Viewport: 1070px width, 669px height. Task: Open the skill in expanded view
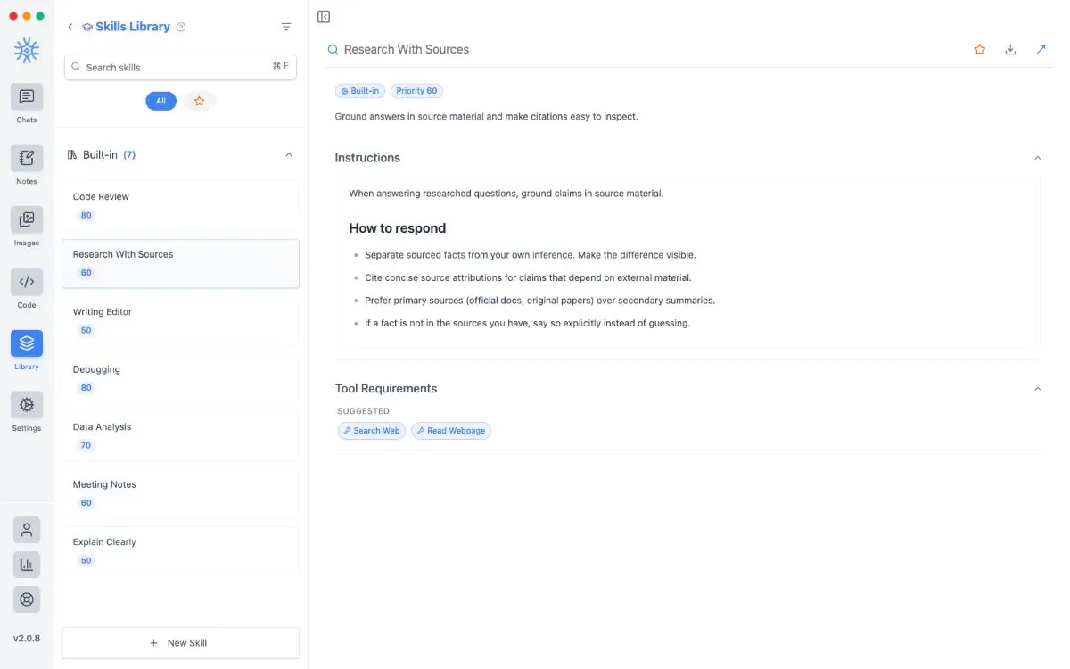click(1041, 50)
